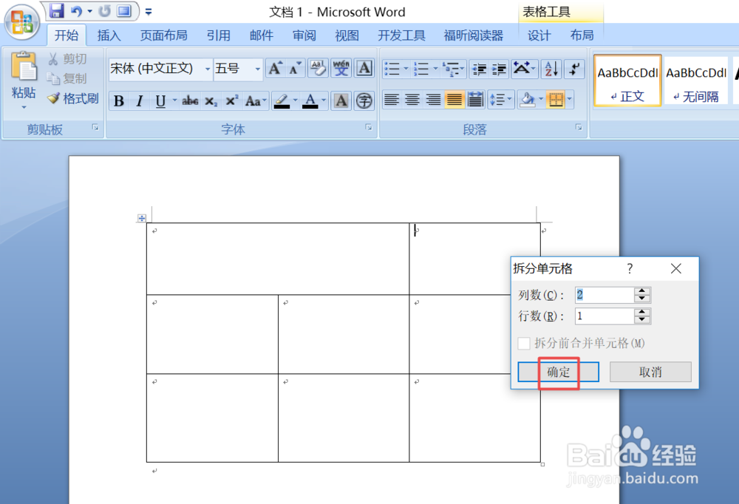The height and width of the screenshot is (504, 739).
Task: Center align text
Action: 412,100
